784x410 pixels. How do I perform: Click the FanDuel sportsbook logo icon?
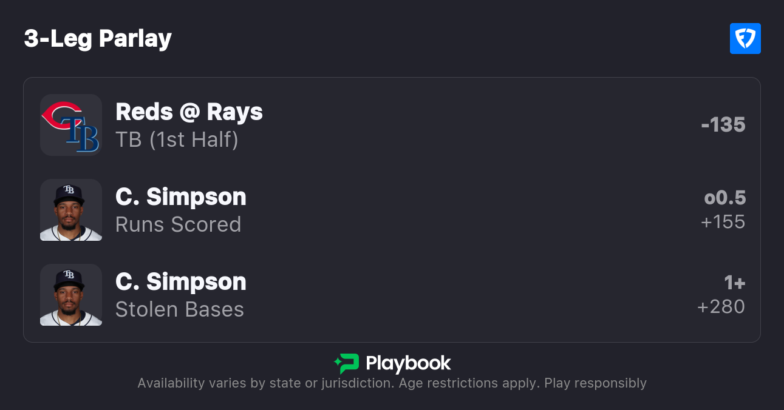(x=745, y=39)
